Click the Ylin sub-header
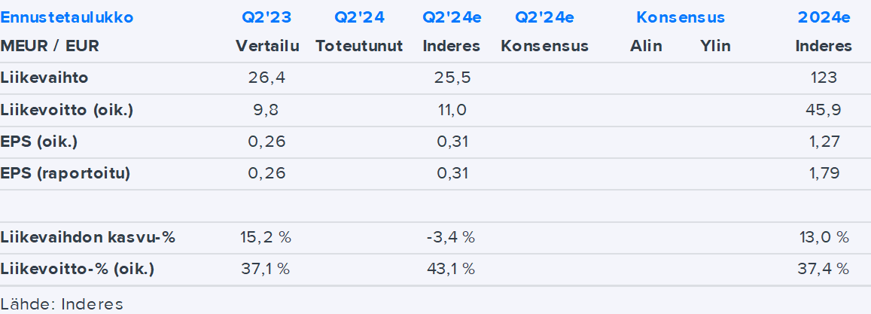The height and width of the screenshot is (314, 871). pos(715,46)
